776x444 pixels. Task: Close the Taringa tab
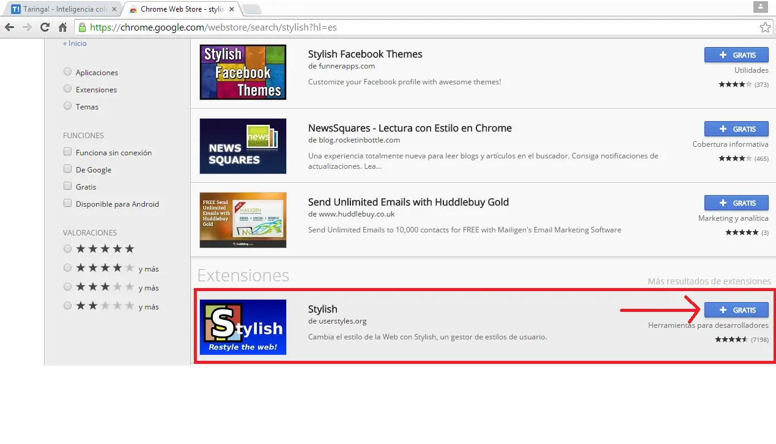(114, 9)
